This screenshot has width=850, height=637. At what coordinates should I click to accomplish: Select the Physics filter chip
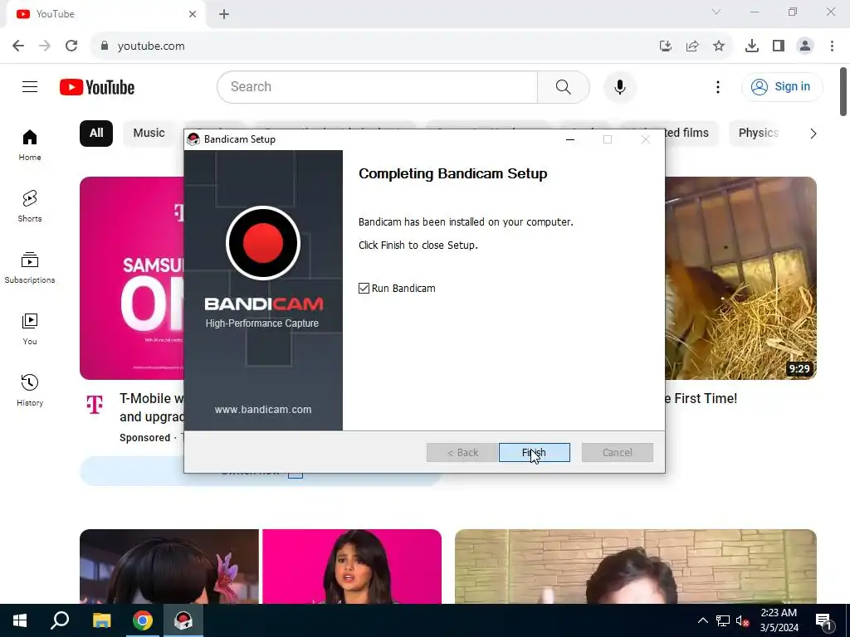pyautogui.click(x=758, y=134)
